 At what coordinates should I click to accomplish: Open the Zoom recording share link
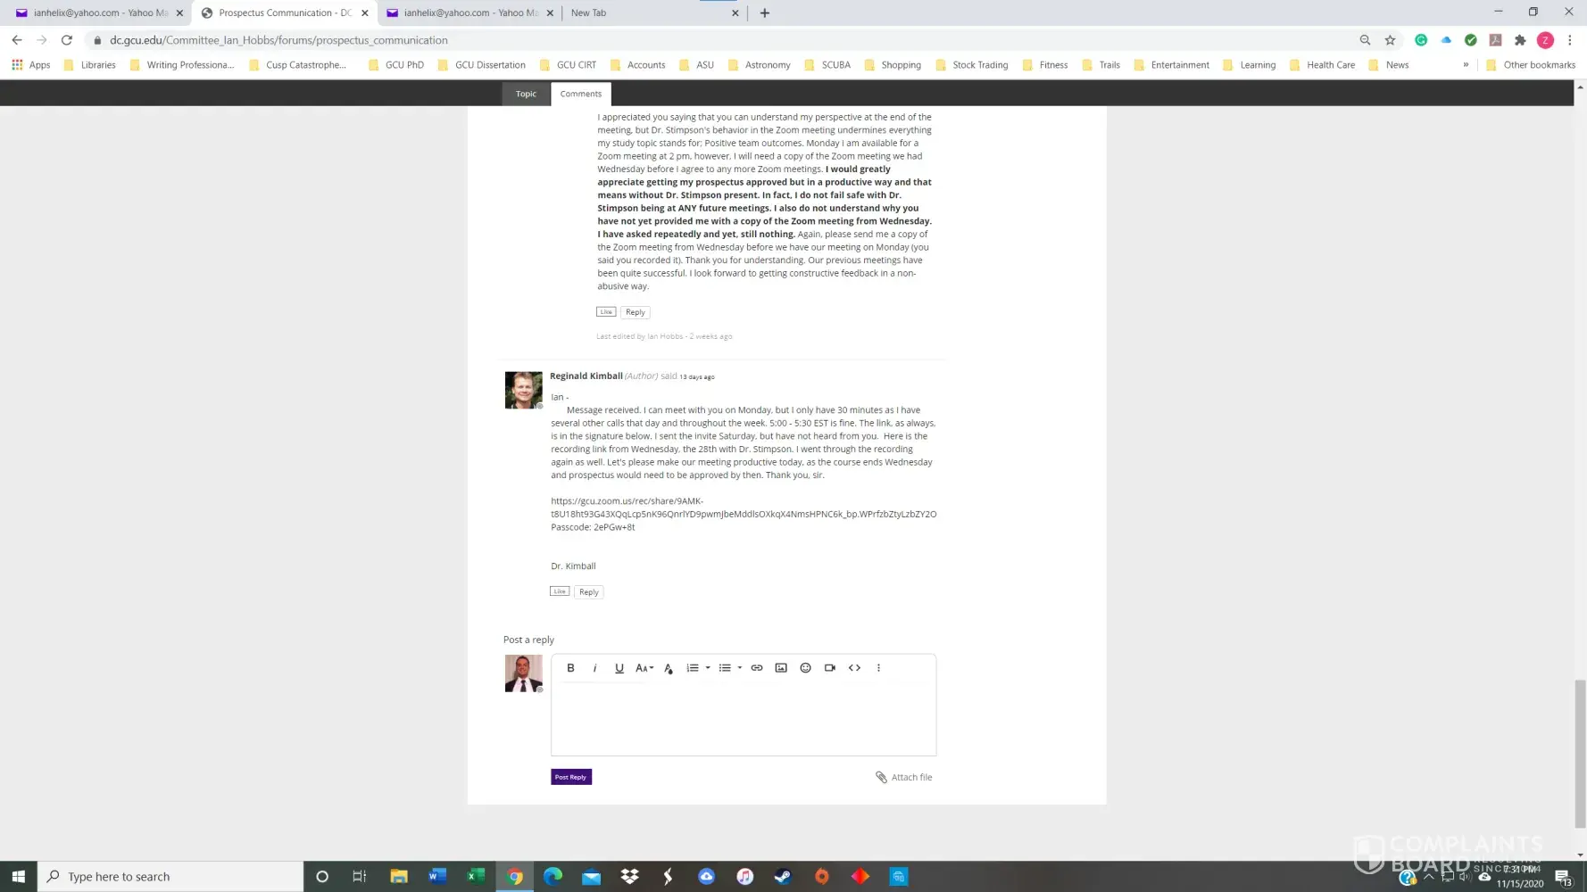coord(744,508)
